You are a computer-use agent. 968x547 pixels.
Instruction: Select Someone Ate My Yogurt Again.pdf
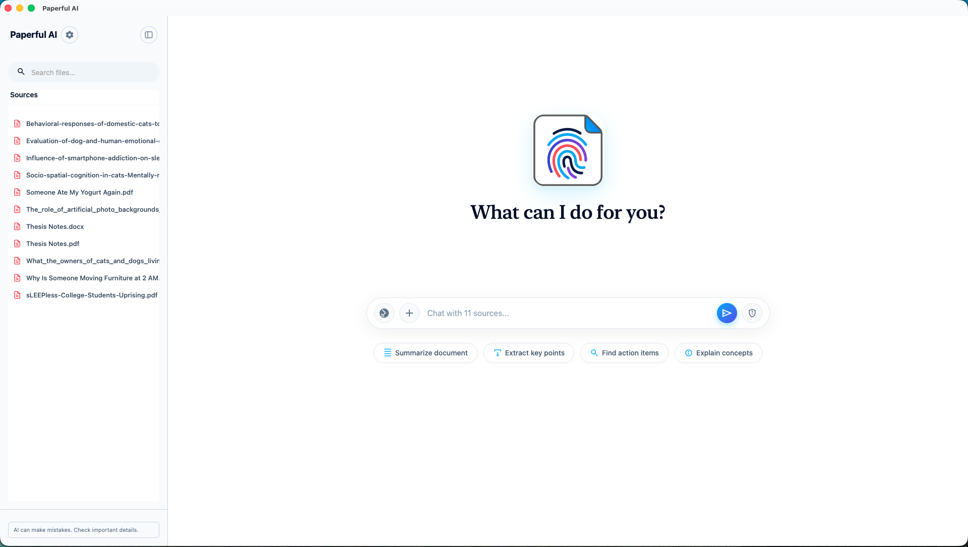click(84, 192)
